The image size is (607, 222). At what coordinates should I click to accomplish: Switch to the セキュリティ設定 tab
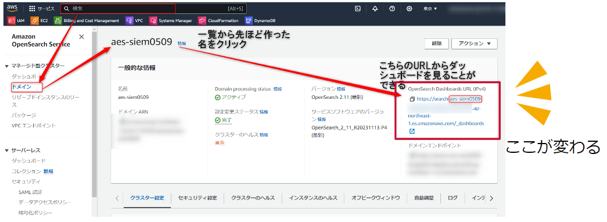pos(197,198)
